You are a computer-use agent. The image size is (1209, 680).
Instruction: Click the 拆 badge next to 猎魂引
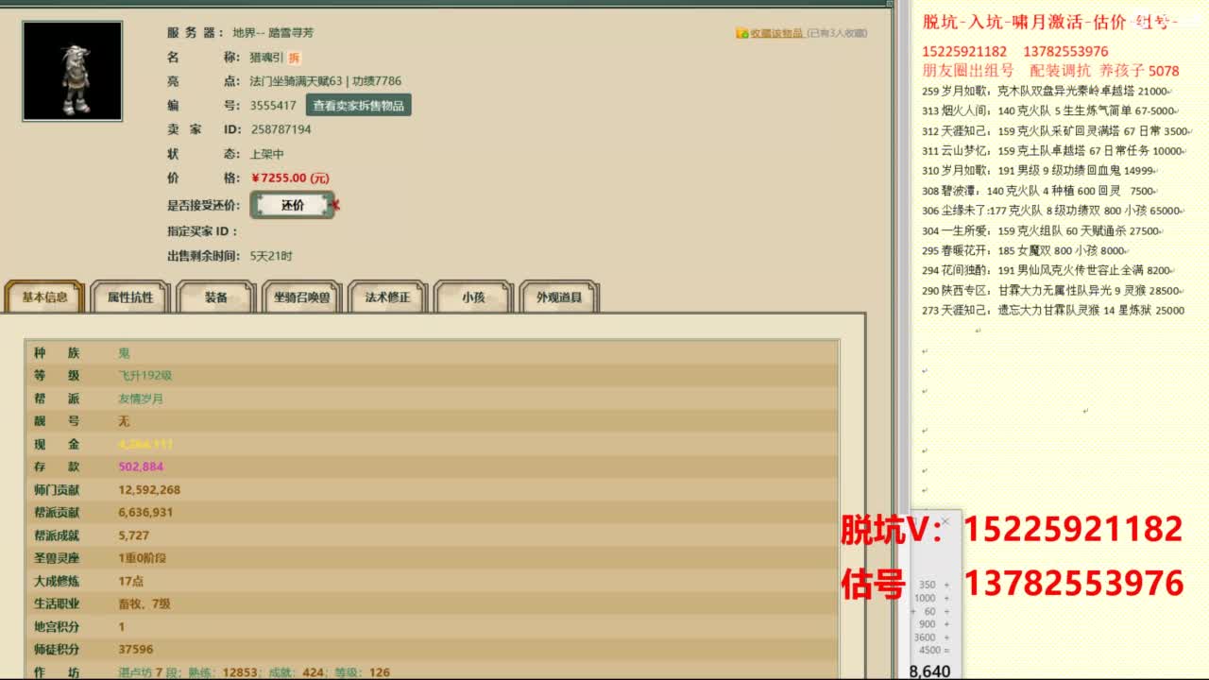pyautogui.click(x=295, y=58)
